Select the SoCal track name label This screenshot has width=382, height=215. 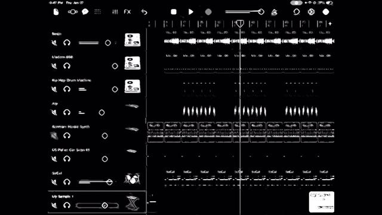[x=57, y=173]
